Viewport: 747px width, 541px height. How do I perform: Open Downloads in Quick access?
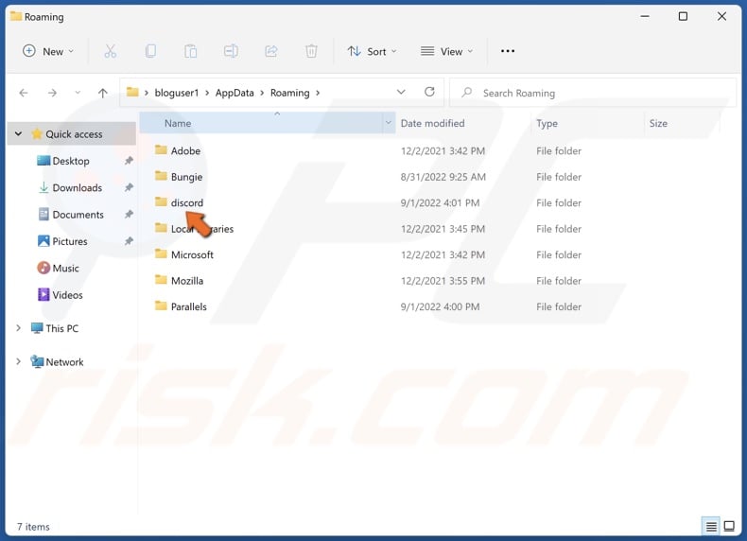[77, 188]
